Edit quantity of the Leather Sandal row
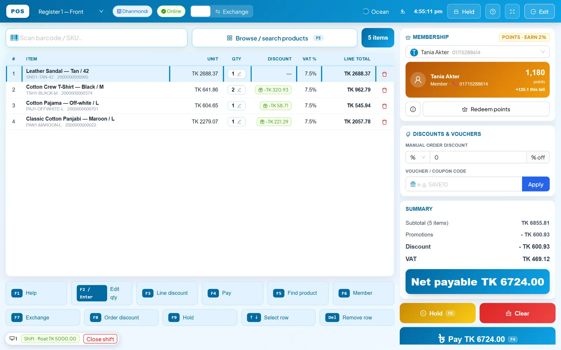Viewport: 561px width, 350px height. (237, 74)
